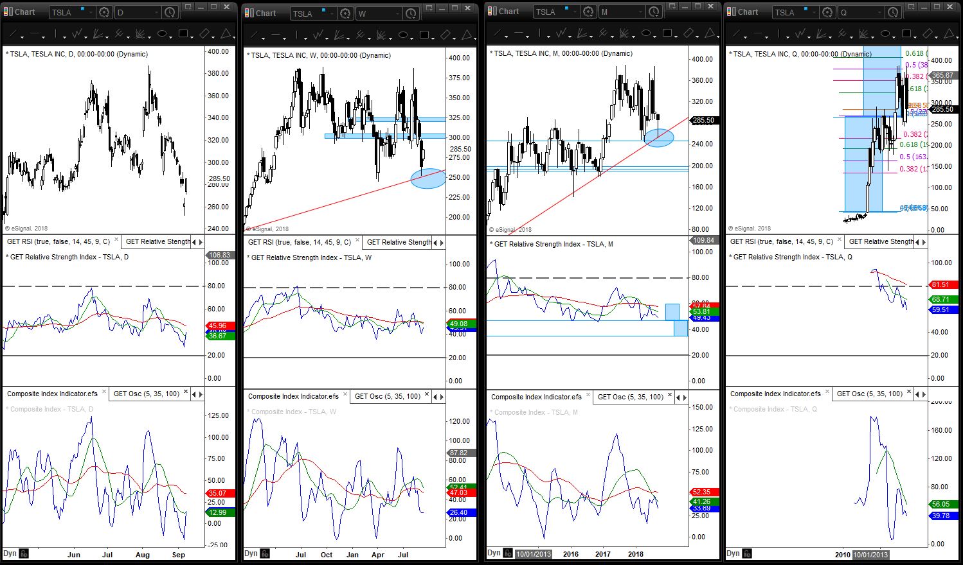This screenshot has width=963, height=565.
Task: Select the vertical line tool in daily chart
Action: (x=56, y=33)
